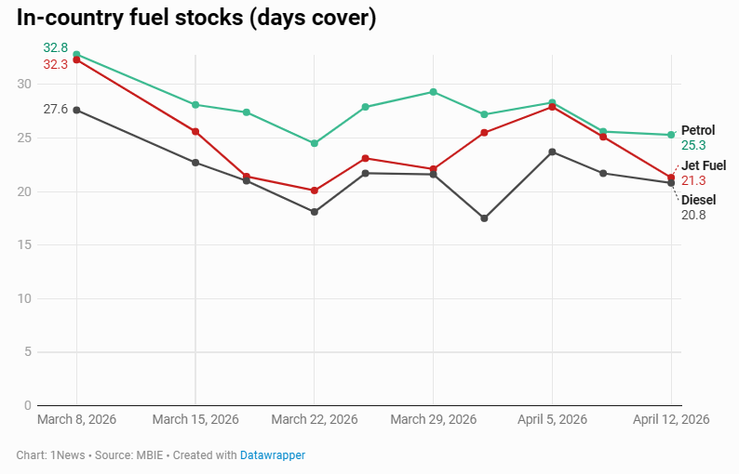Click the Jet Fuel series label
Image resolution: width=739 pixels, height=474 pixels.
click(x=704, y=165)
